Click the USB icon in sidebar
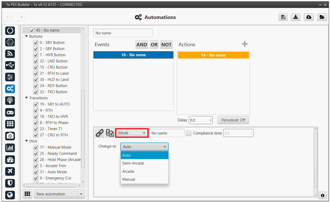330x202 pixels. point(10,65)
